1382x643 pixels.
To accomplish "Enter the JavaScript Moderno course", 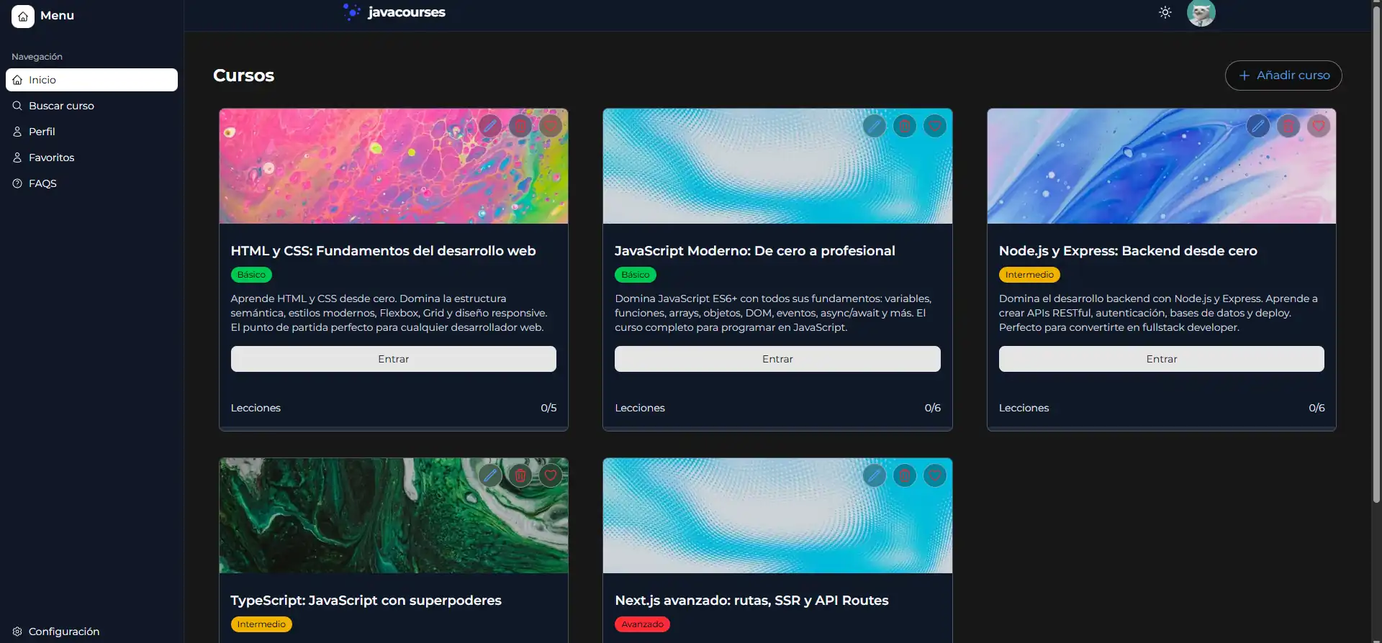I will (x=777, y=359).
